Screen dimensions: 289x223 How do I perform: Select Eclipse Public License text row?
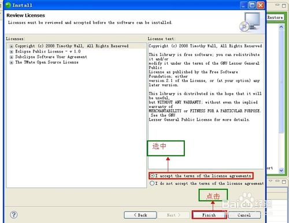click(48, 51)
